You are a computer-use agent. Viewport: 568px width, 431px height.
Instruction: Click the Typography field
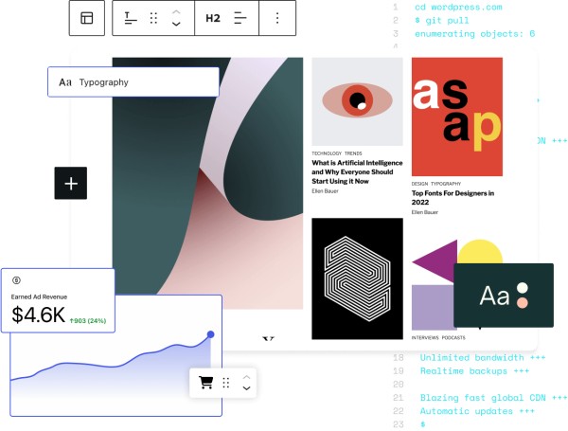[x=133, y=82]
